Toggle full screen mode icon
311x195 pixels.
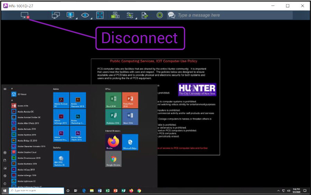click(x=100, y=15)
